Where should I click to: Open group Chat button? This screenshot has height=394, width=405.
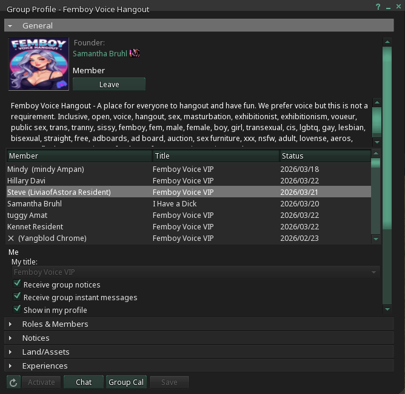tap(84, 382)
